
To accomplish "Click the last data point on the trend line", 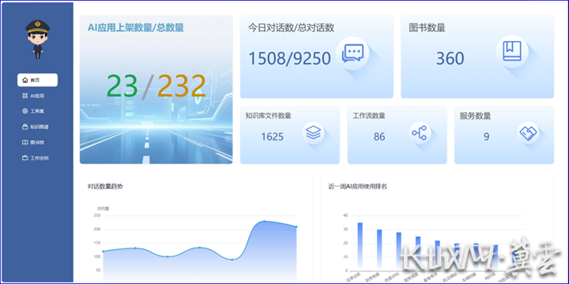I will (x=296, y=226).
